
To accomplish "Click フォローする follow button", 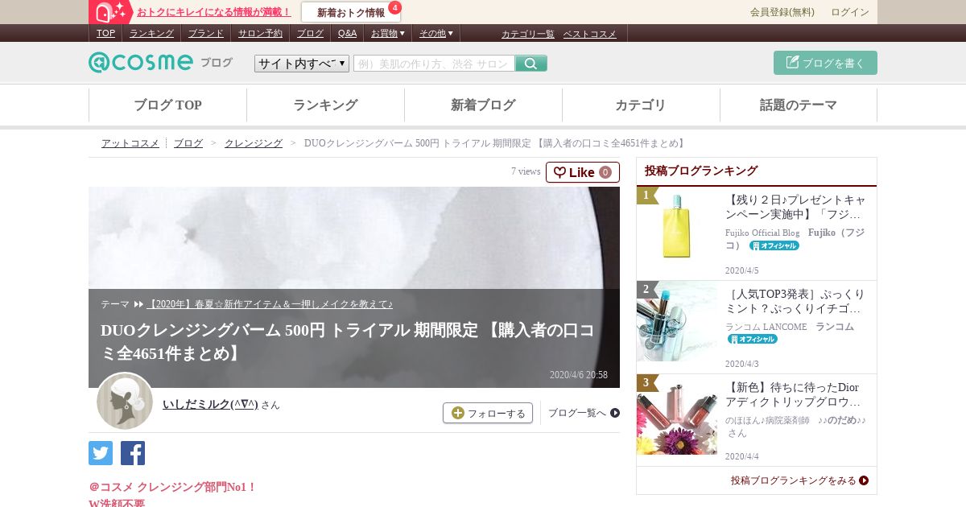I will point(488,413).
